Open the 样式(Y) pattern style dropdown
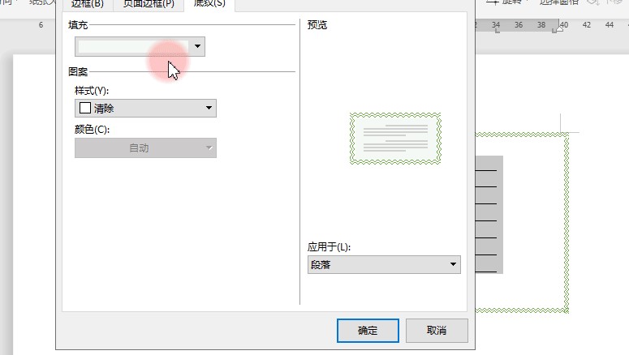629x355 pixels. point(145,108)
